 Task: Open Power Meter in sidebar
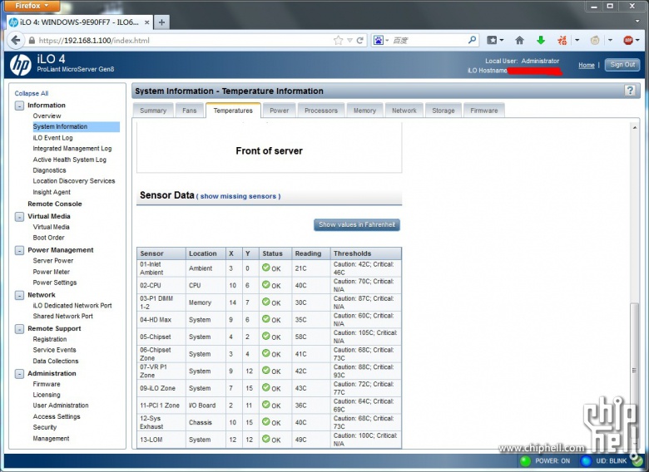(x=52, y=272)
